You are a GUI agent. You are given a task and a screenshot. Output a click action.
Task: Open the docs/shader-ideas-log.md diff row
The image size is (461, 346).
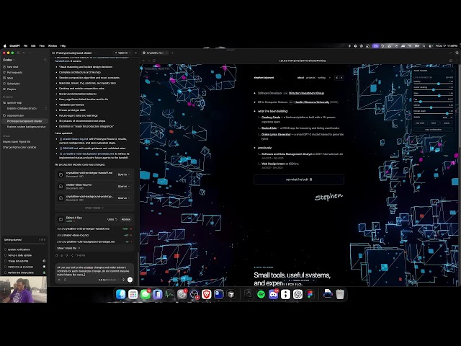[94, 235]
